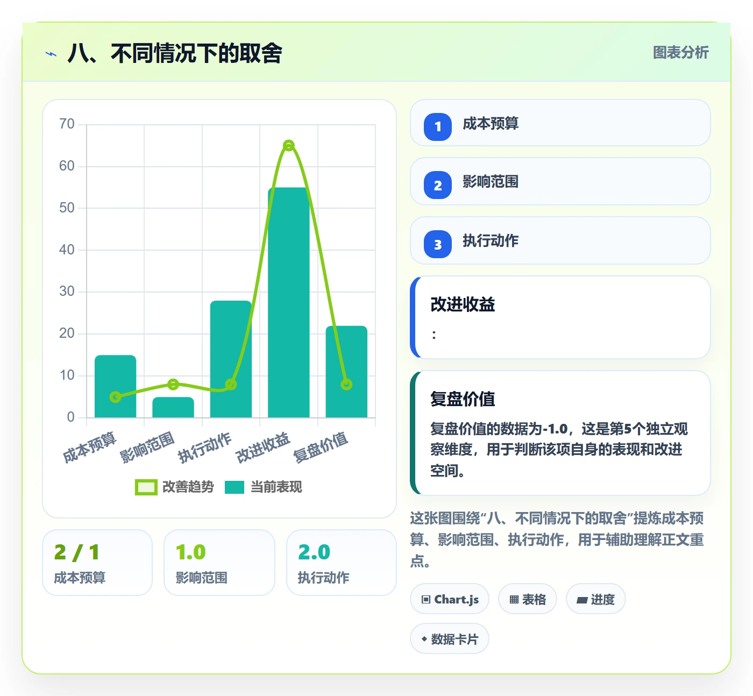The image size is (753, 696).
Task: Click the lightning bolt icon beside the title
Action: (51, 54)
